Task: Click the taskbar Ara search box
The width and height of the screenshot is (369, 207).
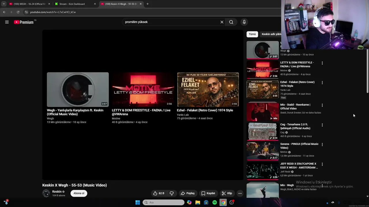Action: [163, 202]
